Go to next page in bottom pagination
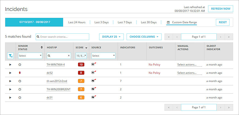The width and height of the screenshot is (239, 115). point(221,107)
